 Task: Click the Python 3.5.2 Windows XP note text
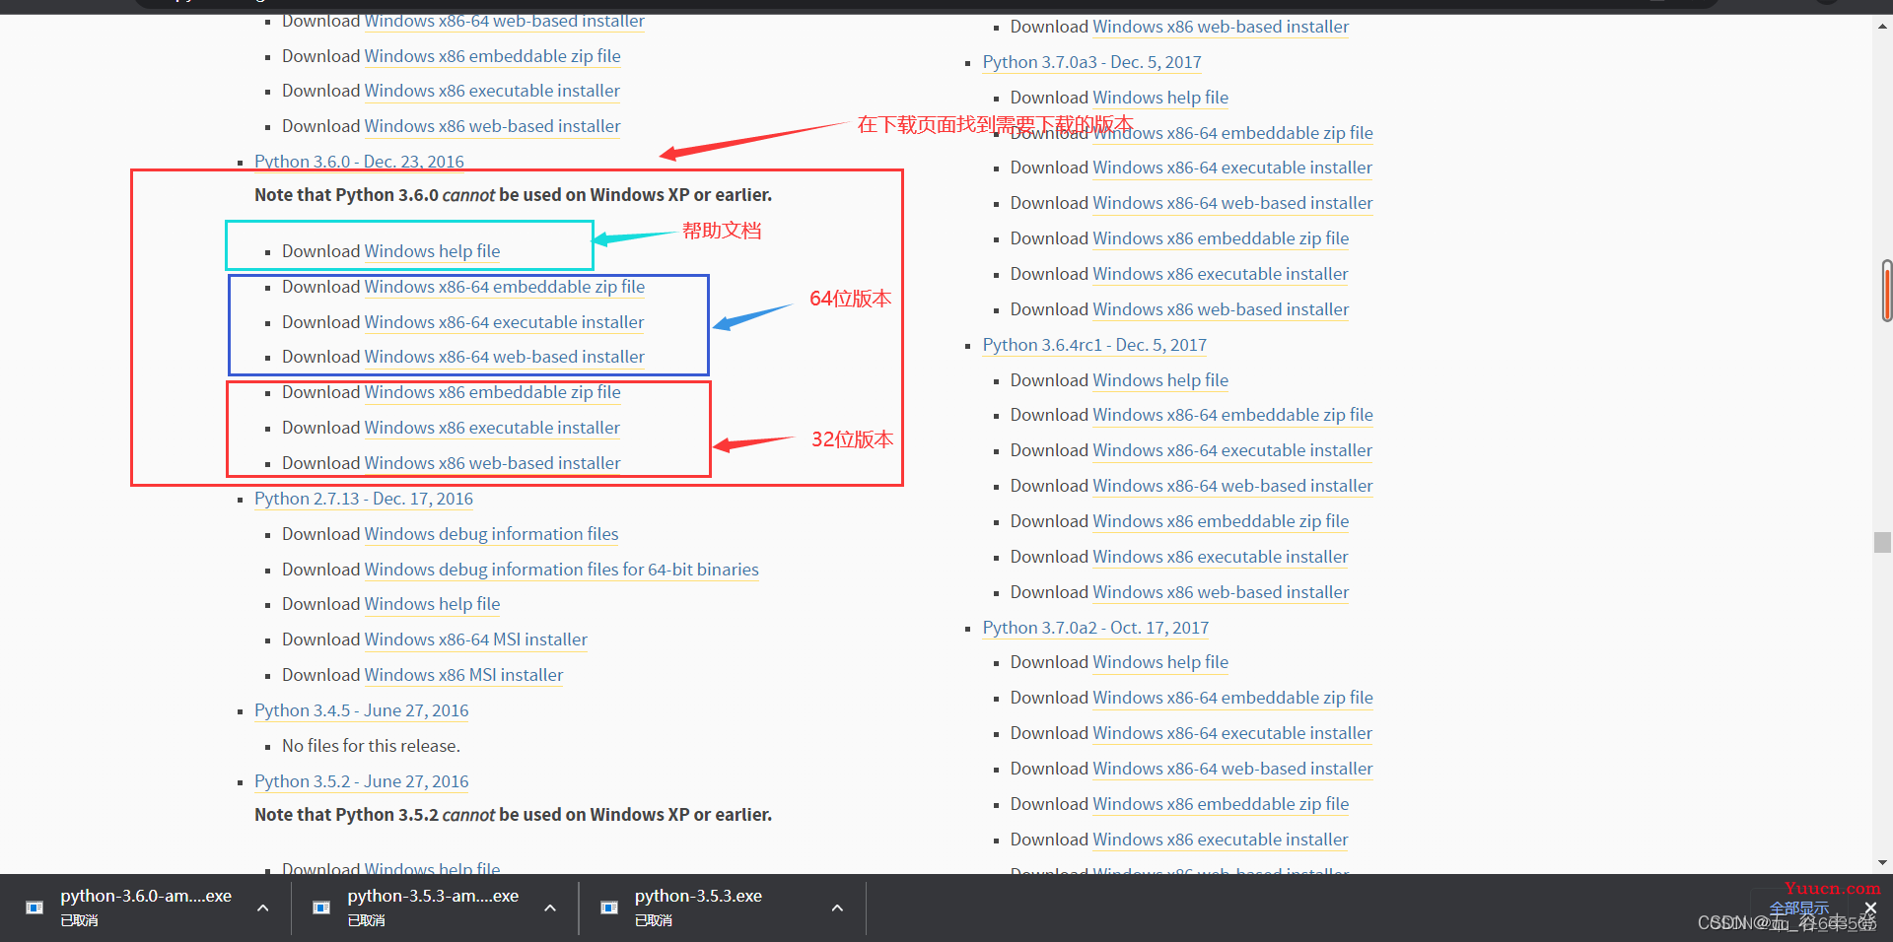[x=513, y=815]
